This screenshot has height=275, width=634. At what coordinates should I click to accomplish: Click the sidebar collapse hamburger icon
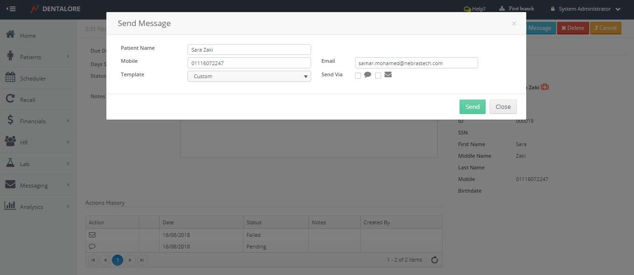[11, 9]
